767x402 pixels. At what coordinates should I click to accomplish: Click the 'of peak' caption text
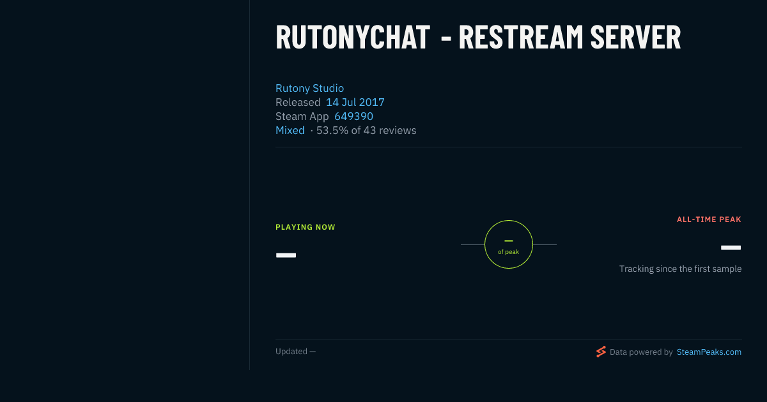509,251
